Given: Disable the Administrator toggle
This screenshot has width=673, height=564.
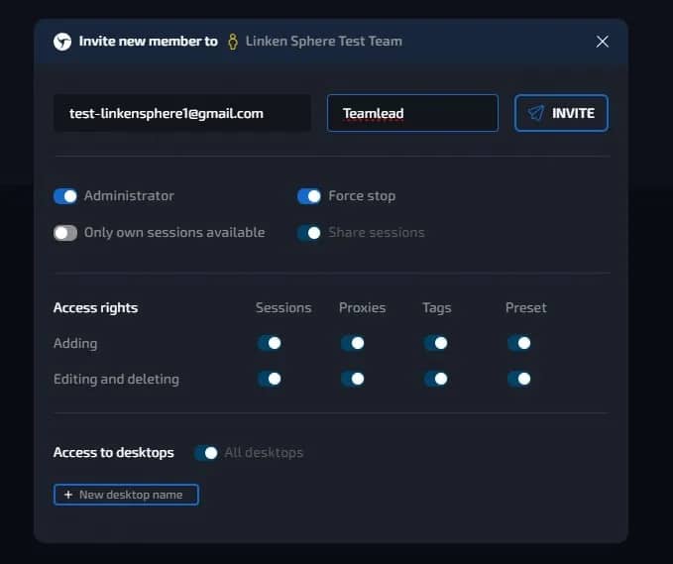Looking at the screenshot, I should click(65, 196).
